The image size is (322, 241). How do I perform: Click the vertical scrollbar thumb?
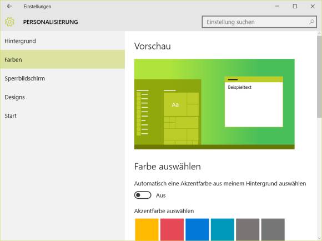319,77
